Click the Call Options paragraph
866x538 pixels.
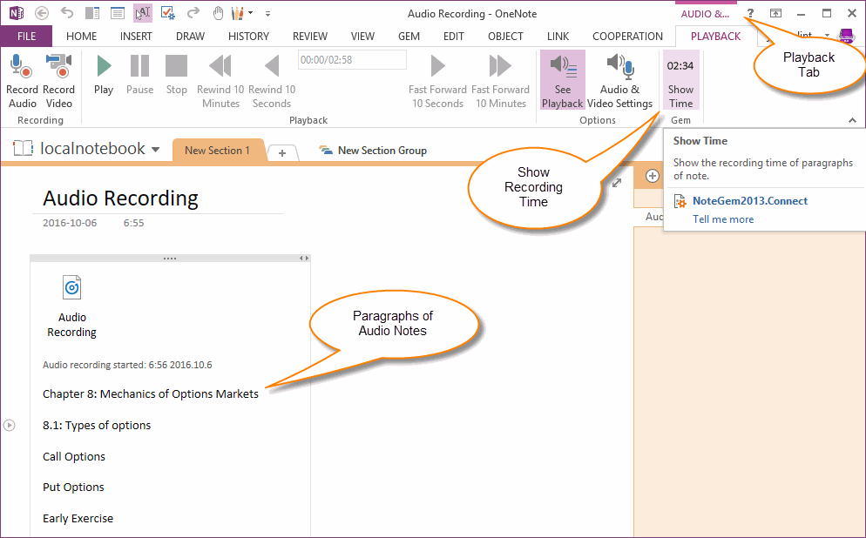point(74,456)
